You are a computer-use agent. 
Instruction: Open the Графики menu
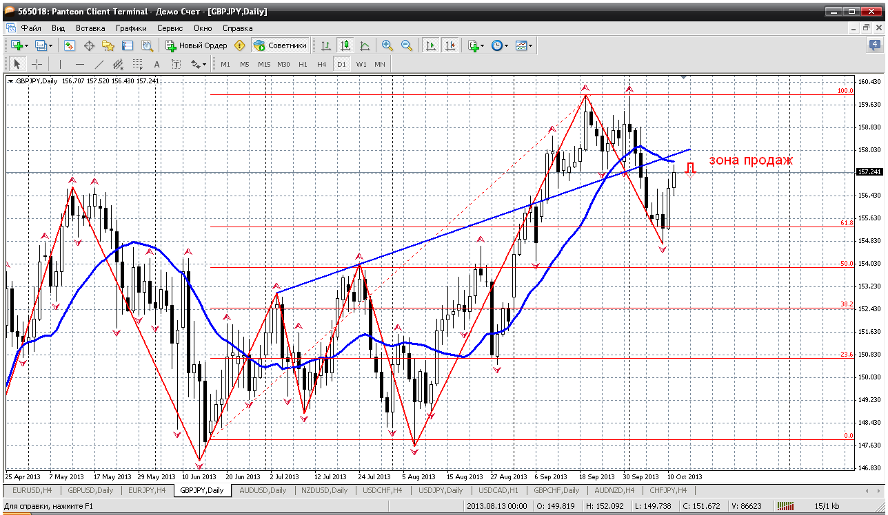[131, 28]
